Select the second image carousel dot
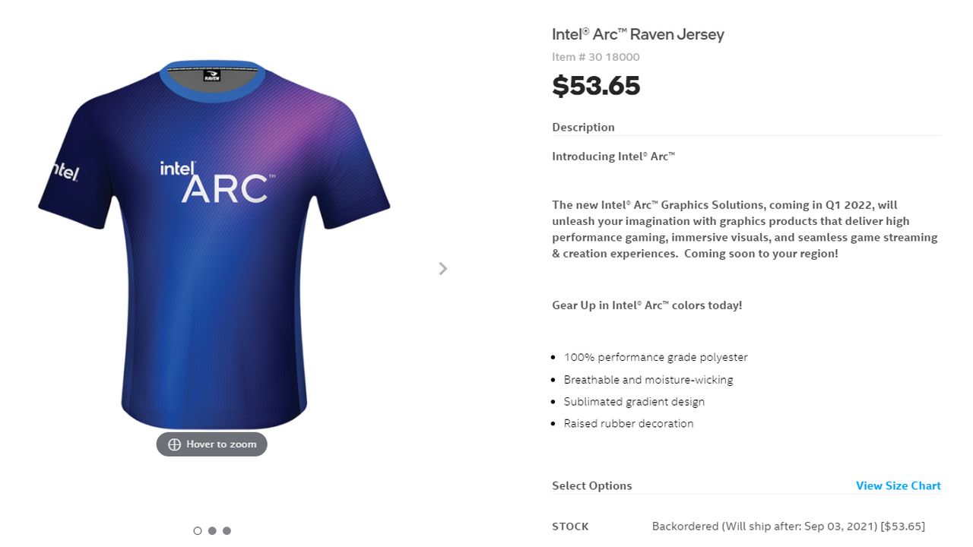Viewport: 973px width, 547px height. (212, 531)
